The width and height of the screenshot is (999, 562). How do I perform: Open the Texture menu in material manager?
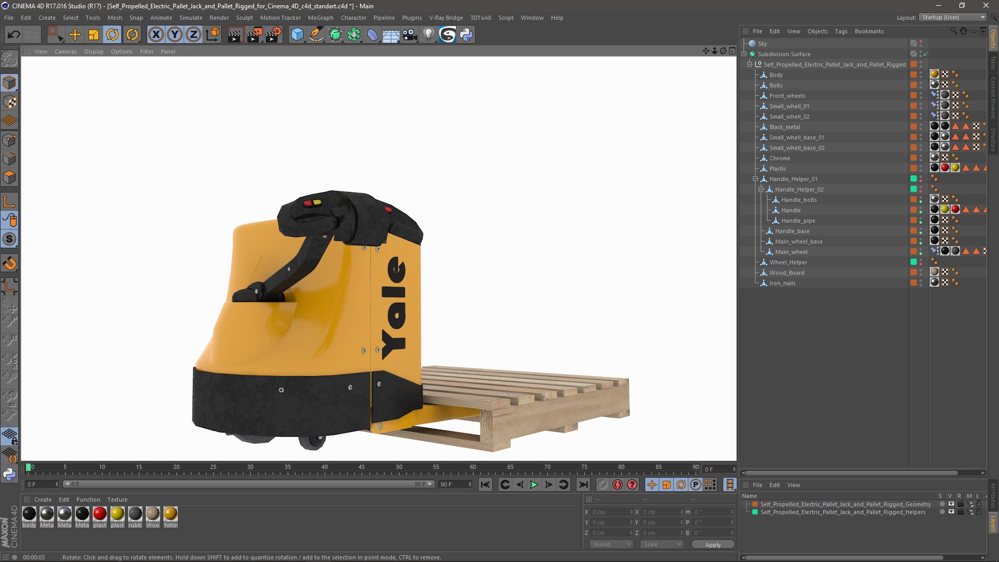[117, 500]
